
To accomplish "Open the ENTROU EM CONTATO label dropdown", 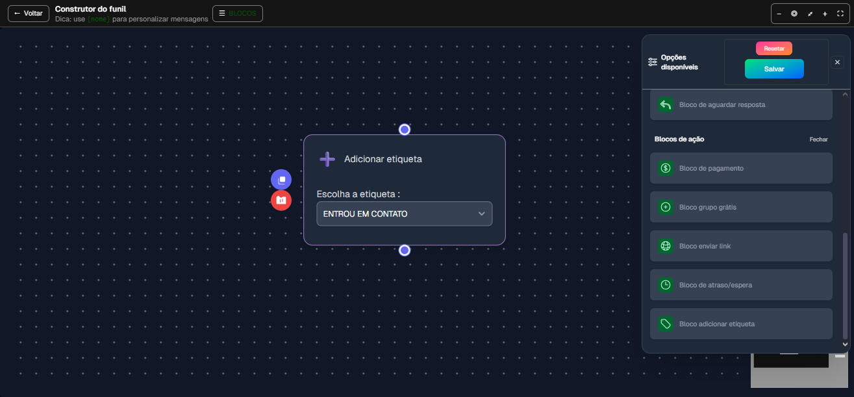I will [404, 213].
